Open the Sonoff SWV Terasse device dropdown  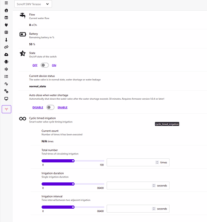(33, 4)
